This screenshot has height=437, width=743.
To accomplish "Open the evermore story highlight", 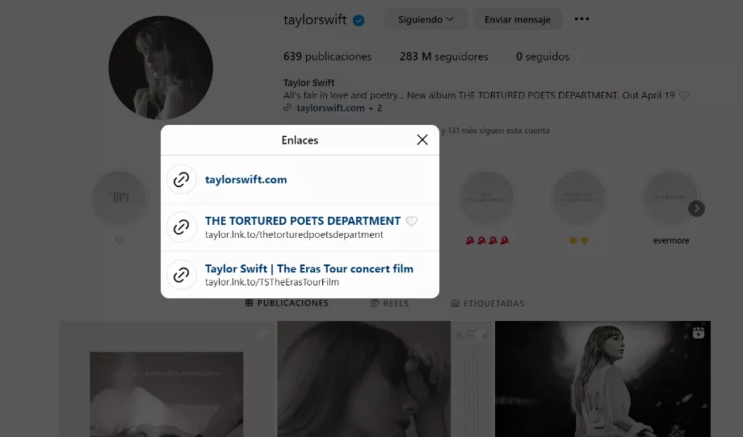I will 671,198.
